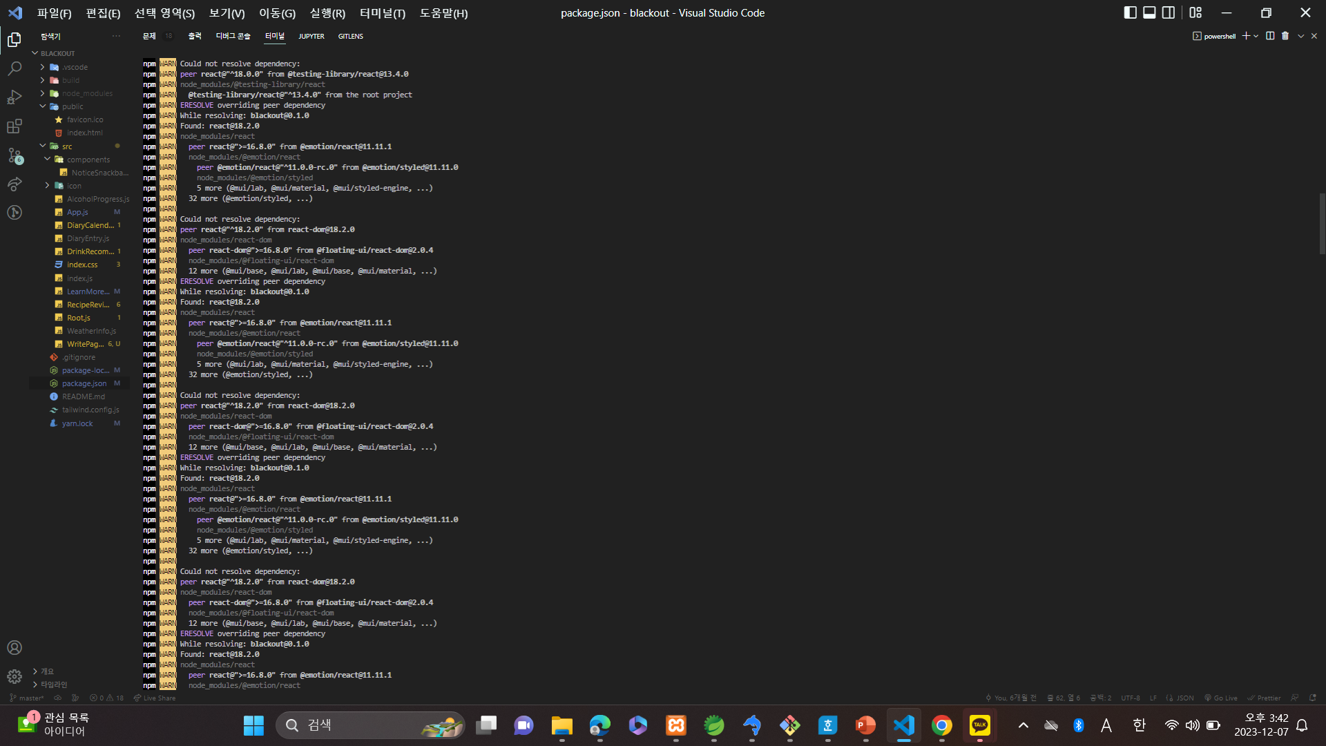The image size is (1326, 746).
Task: Toggle the bottom panel visibility
Action: (1149, 12)
